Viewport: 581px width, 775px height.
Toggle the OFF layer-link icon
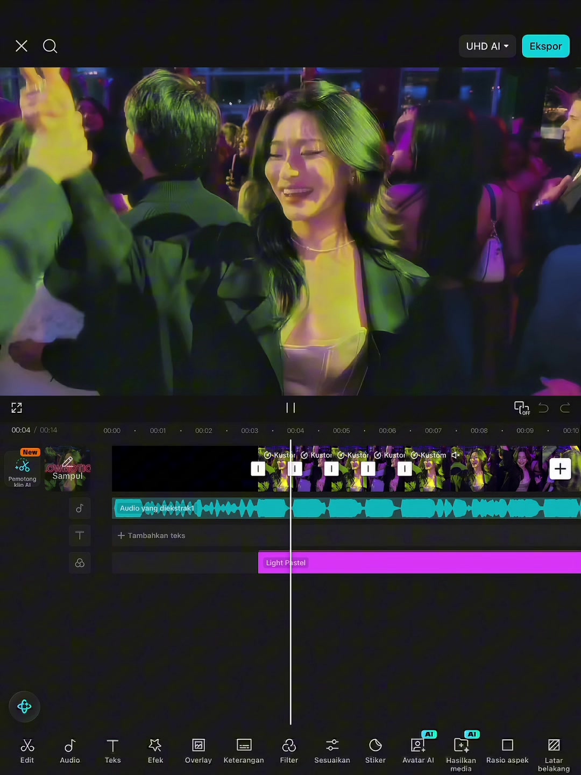point(522,408)
